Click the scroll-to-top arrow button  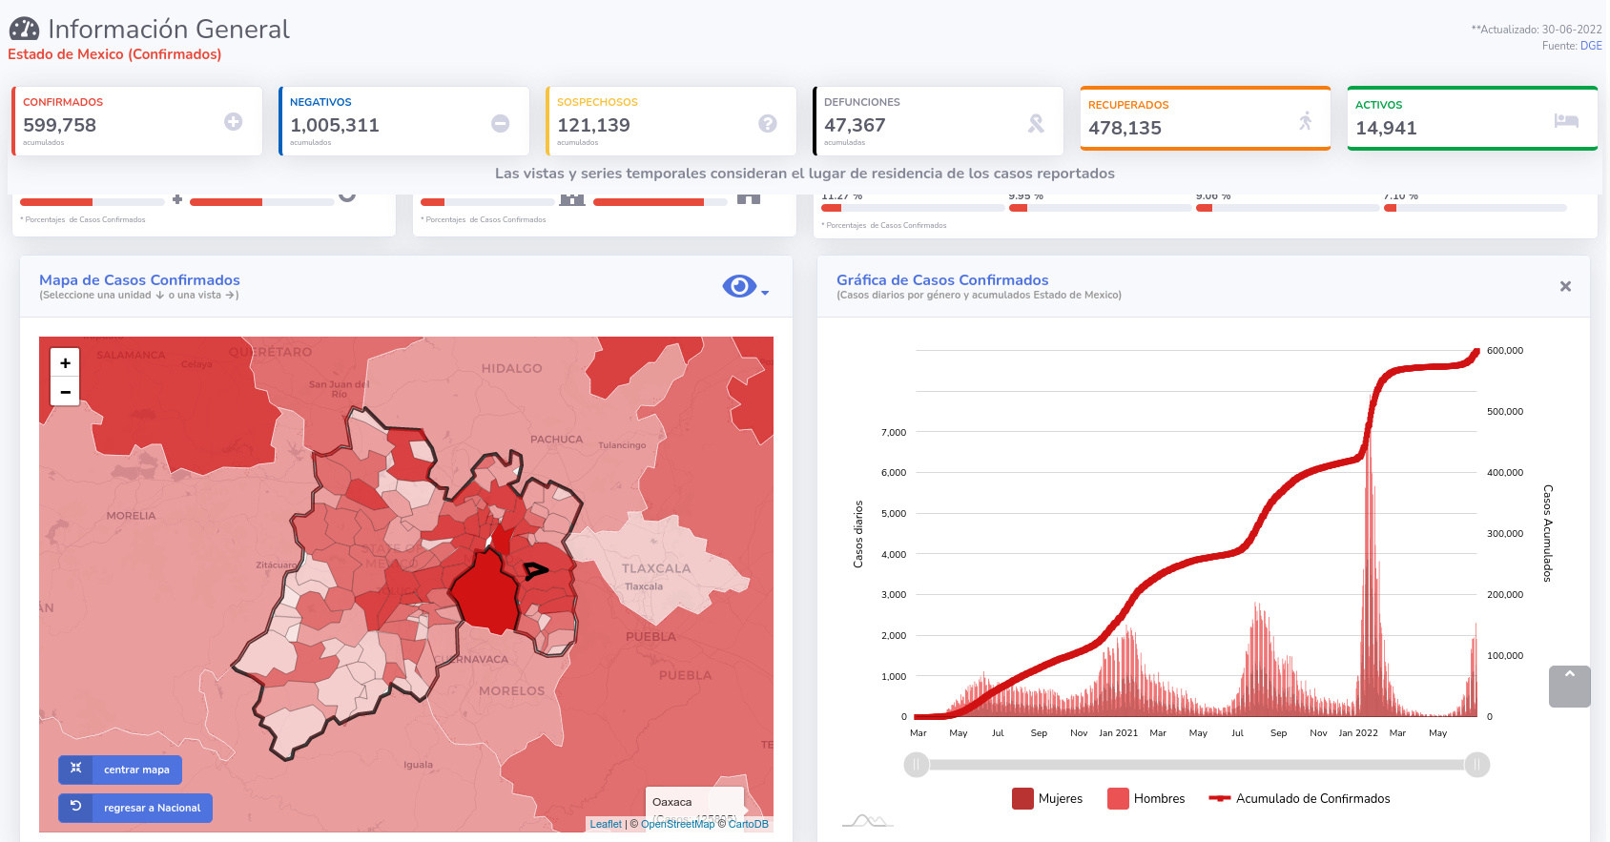point(1570,687)
